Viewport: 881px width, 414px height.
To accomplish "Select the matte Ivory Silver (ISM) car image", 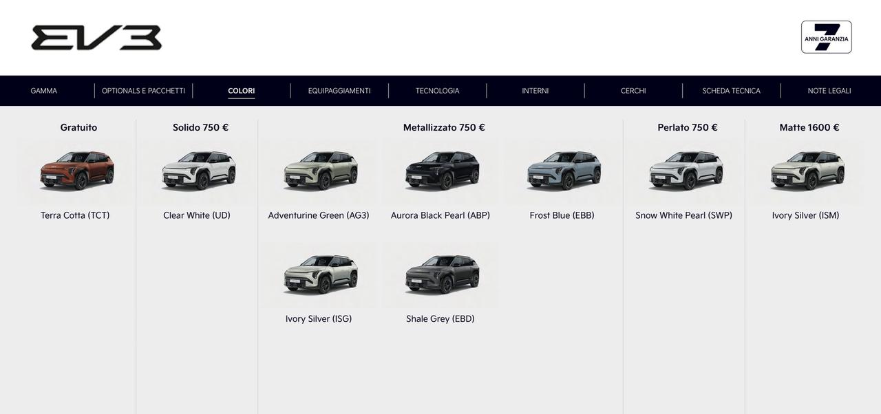I will tap(807, 171).
